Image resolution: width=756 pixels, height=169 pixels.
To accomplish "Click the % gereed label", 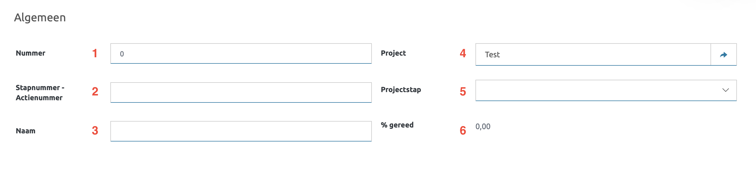I will [x=397, y=125].
